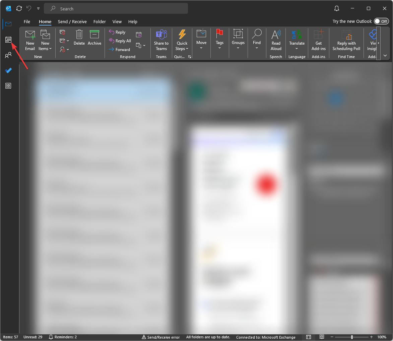Image resolution: width=393 pixels, height=341 pixels.
Task: Open the Calendar view in sidebar
Action: coord(8,40)
